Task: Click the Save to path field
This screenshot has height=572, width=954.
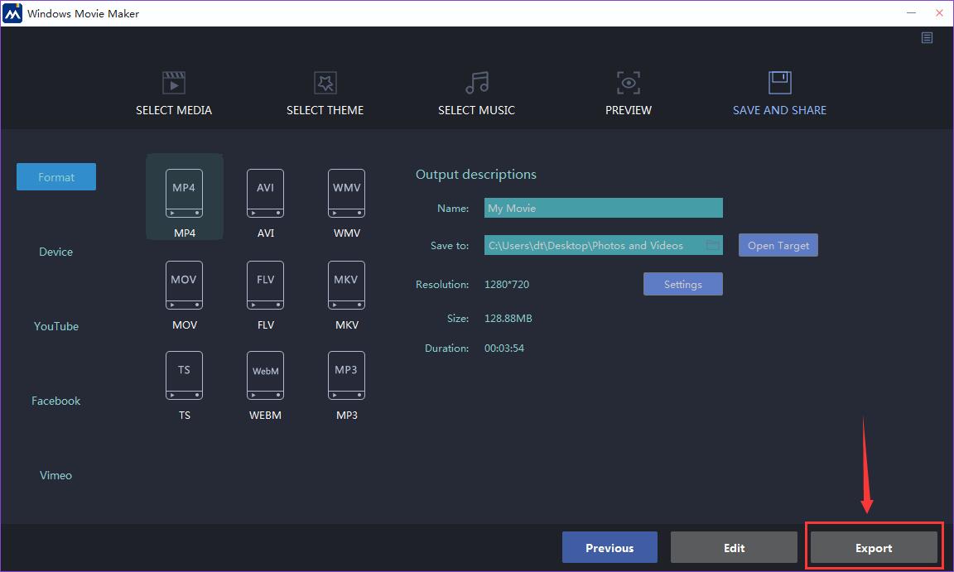Action: coord(604,245)
